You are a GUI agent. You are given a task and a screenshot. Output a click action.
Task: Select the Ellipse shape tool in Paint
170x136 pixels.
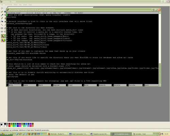2,31
